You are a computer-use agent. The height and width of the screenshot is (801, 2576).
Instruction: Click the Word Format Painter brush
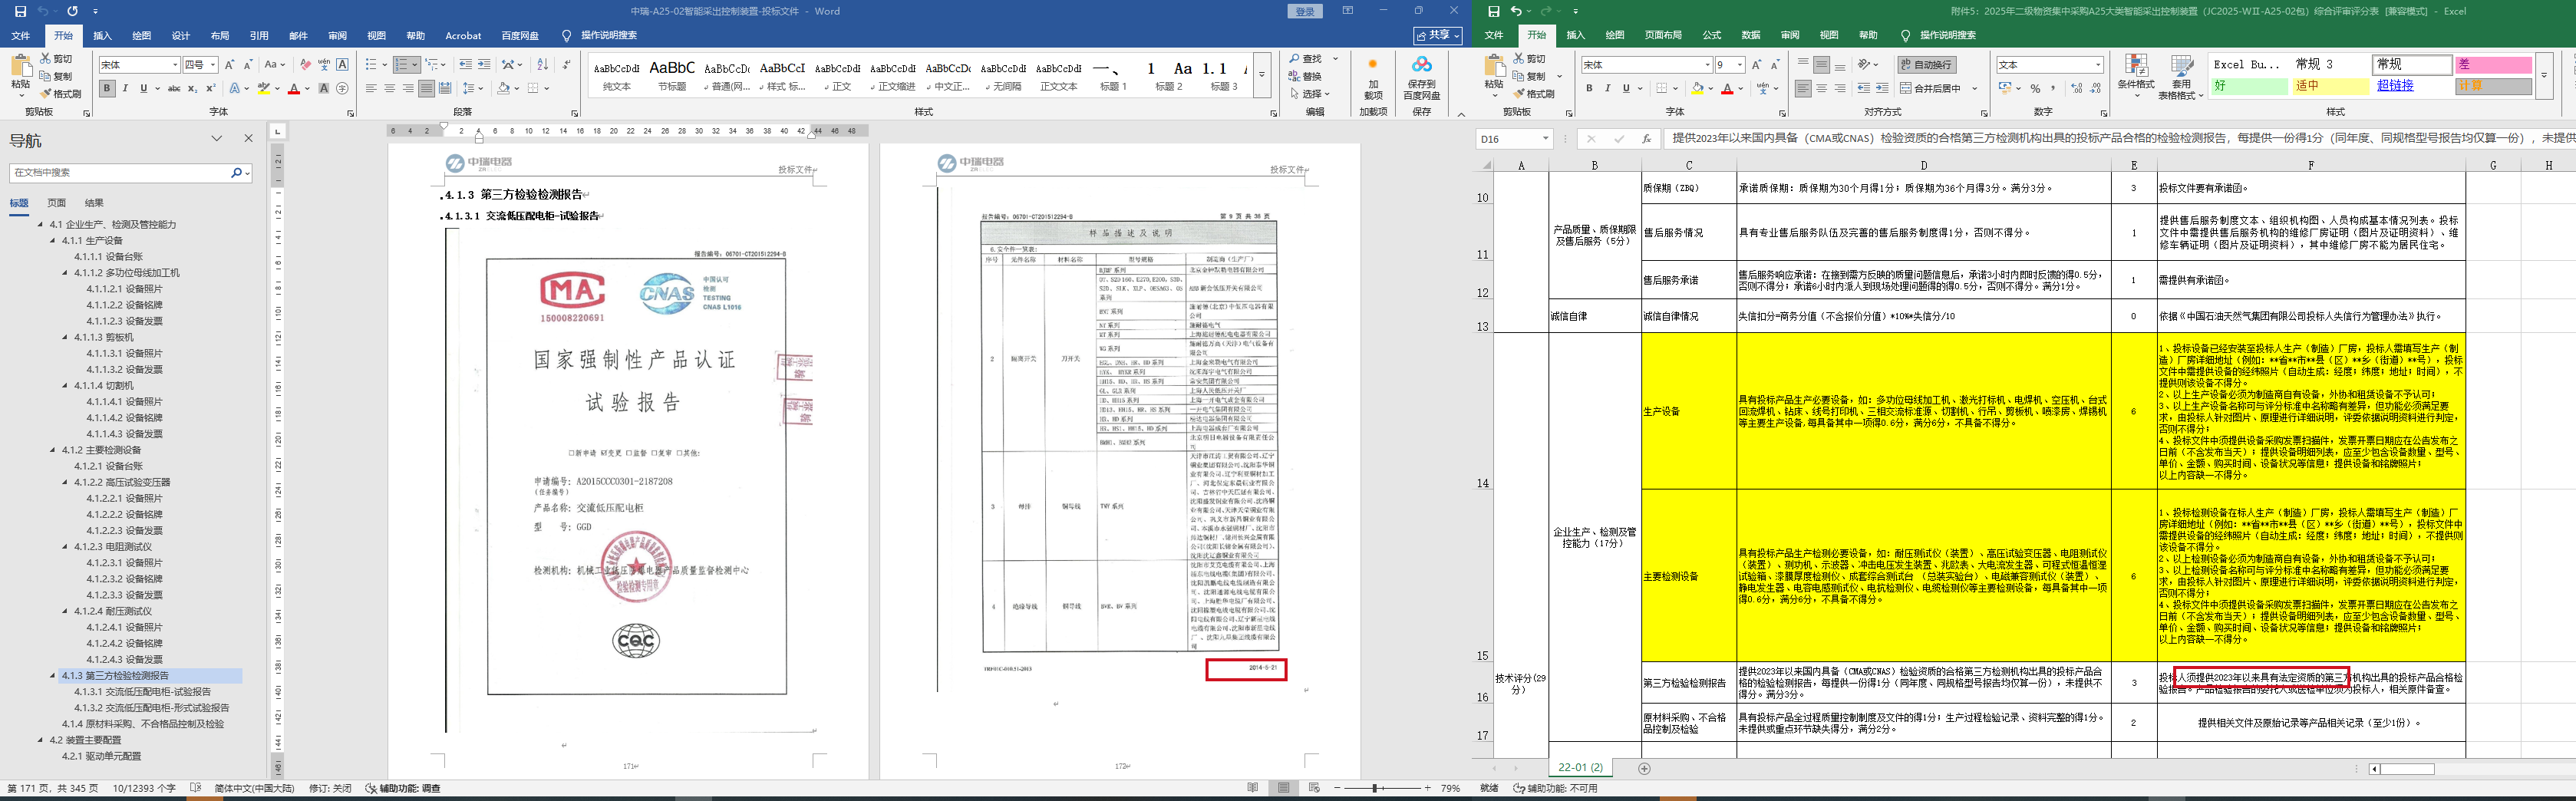[x=61, y=94]
